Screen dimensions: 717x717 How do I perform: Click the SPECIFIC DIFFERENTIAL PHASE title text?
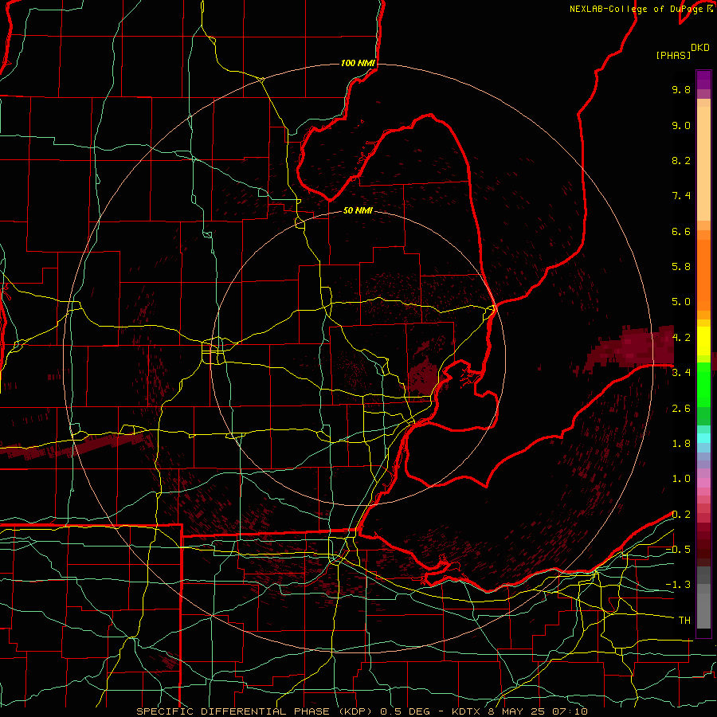point(233,711)
